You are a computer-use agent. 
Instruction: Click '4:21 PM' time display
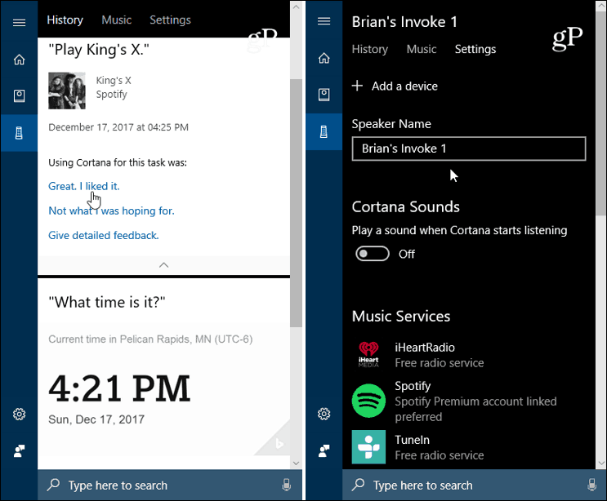pos(119,388)
